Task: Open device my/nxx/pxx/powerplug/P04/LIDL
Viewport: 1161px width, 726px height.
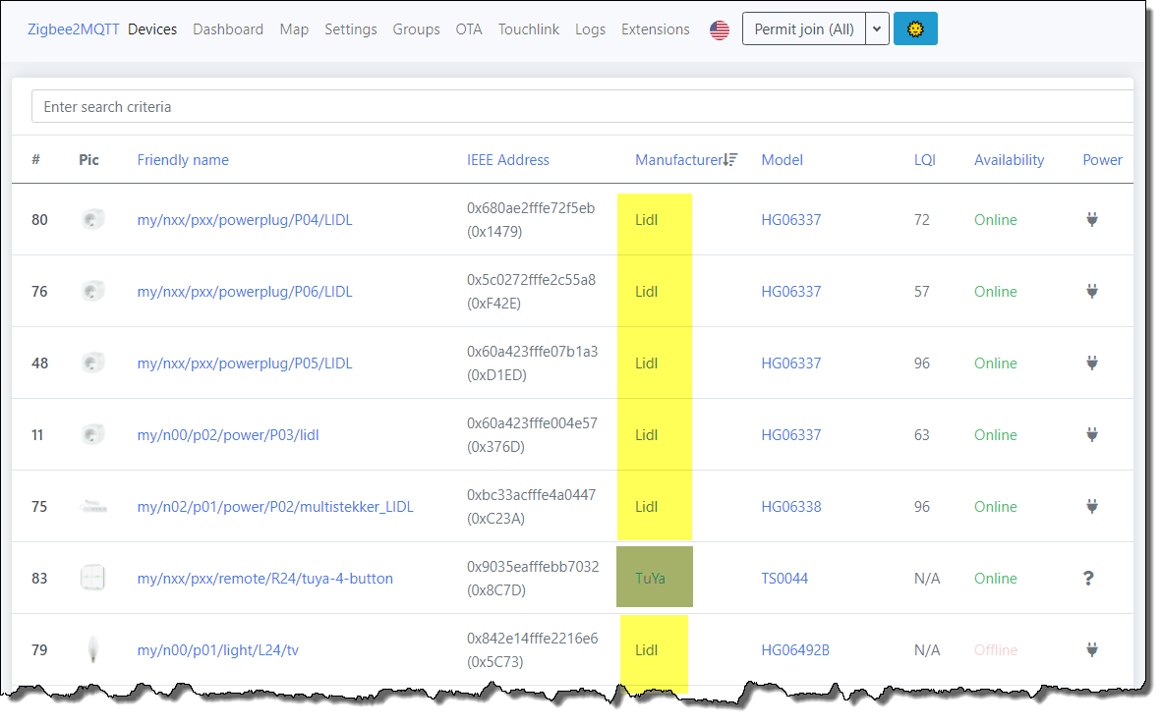Action: 245,220
